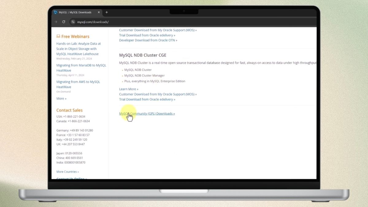Click the On-Demand label under AWS webinar

(63, 92)
